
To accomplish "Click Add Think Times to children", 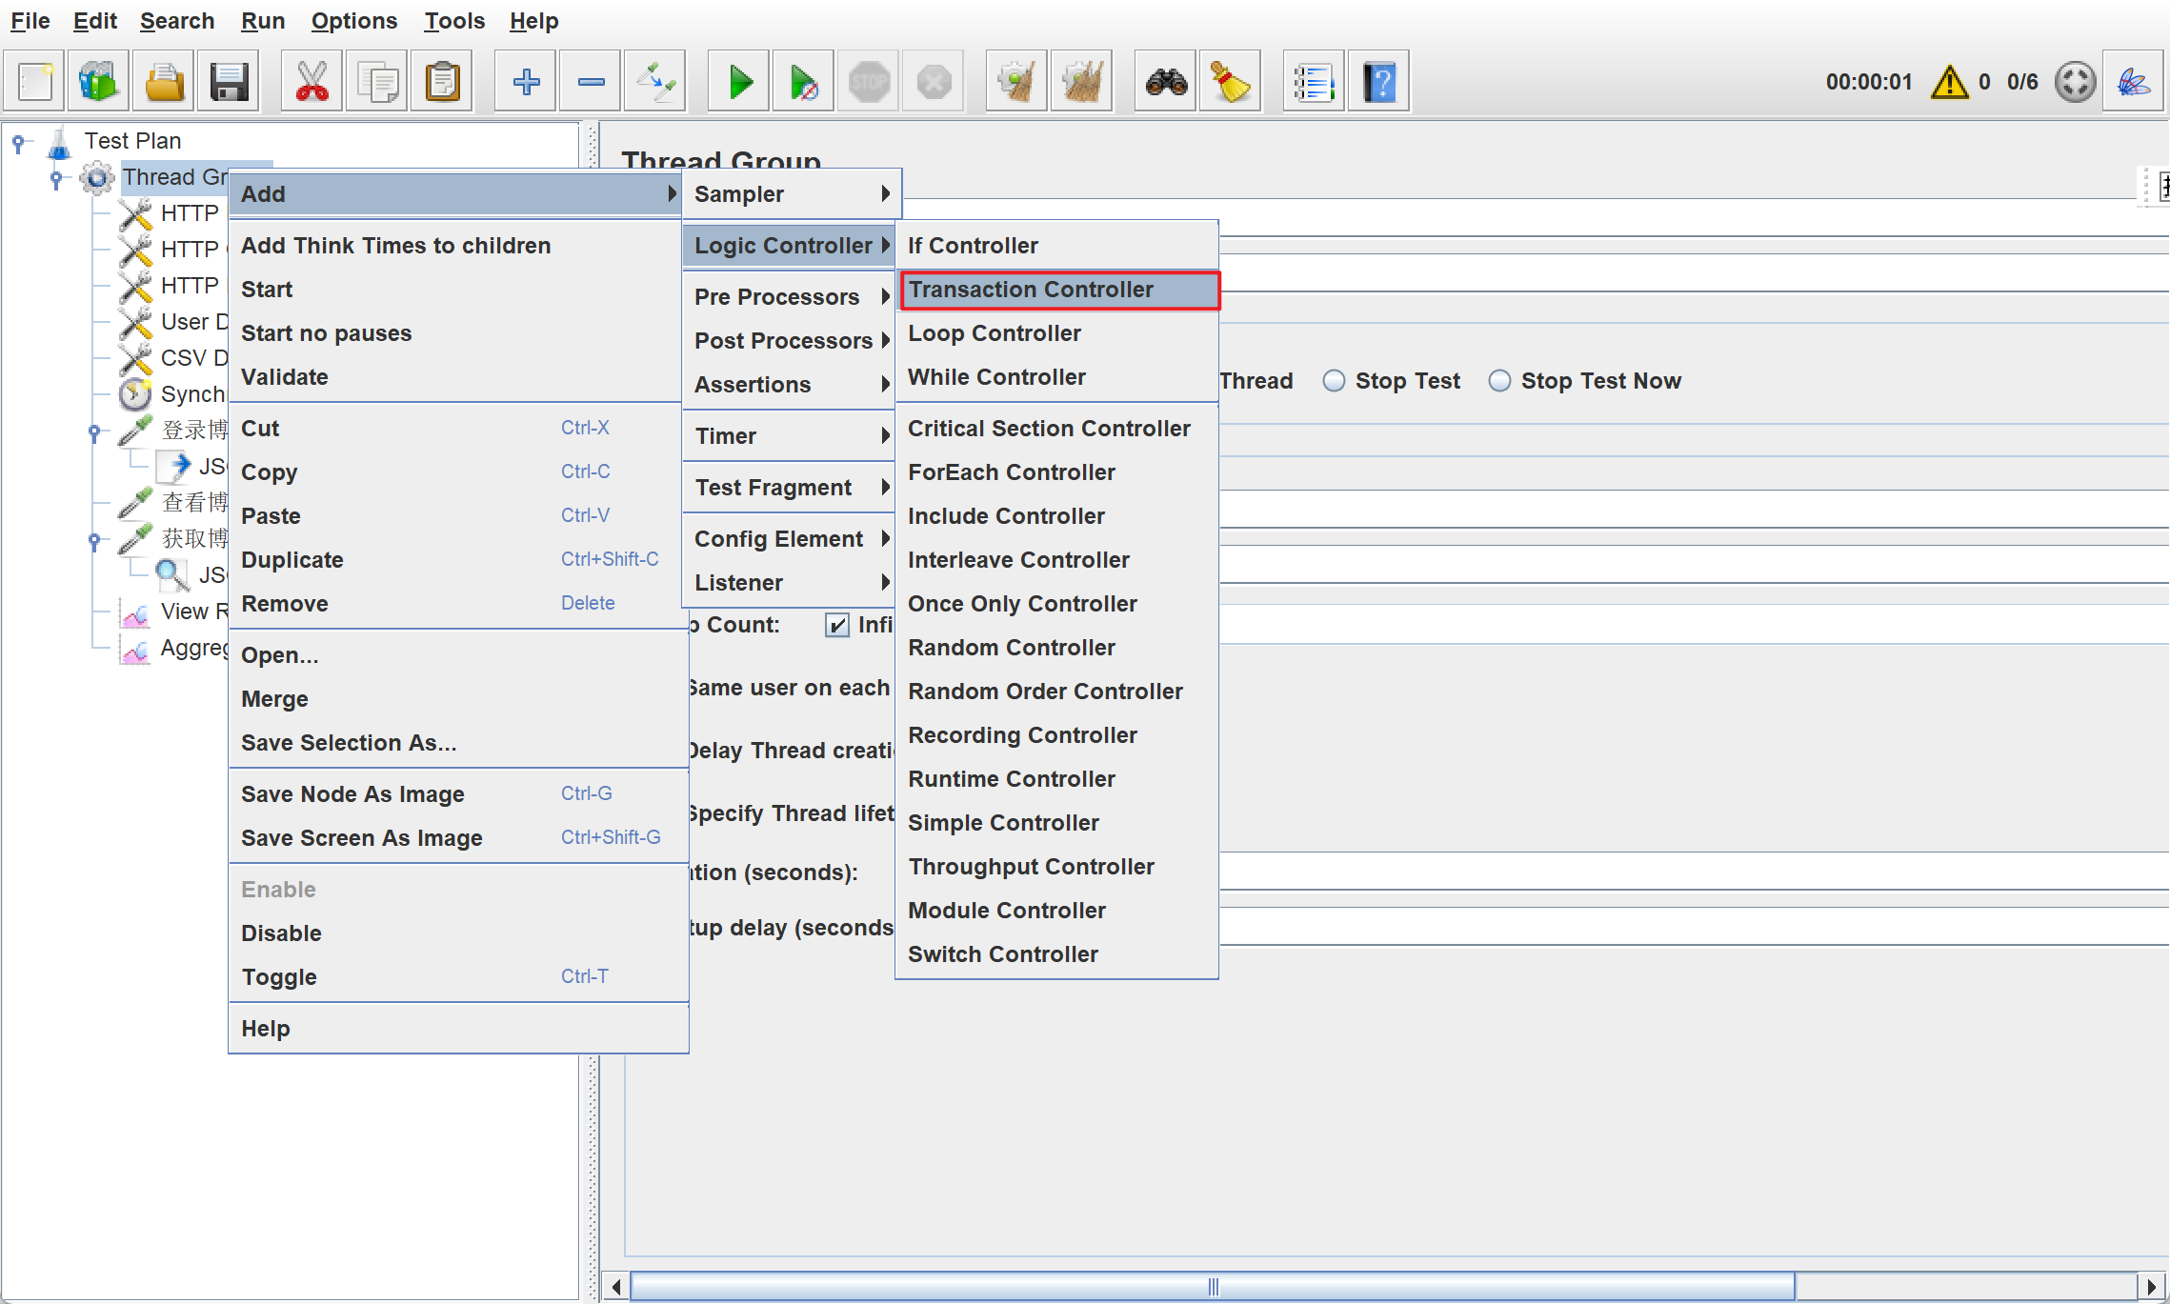I will pos(395,246).
